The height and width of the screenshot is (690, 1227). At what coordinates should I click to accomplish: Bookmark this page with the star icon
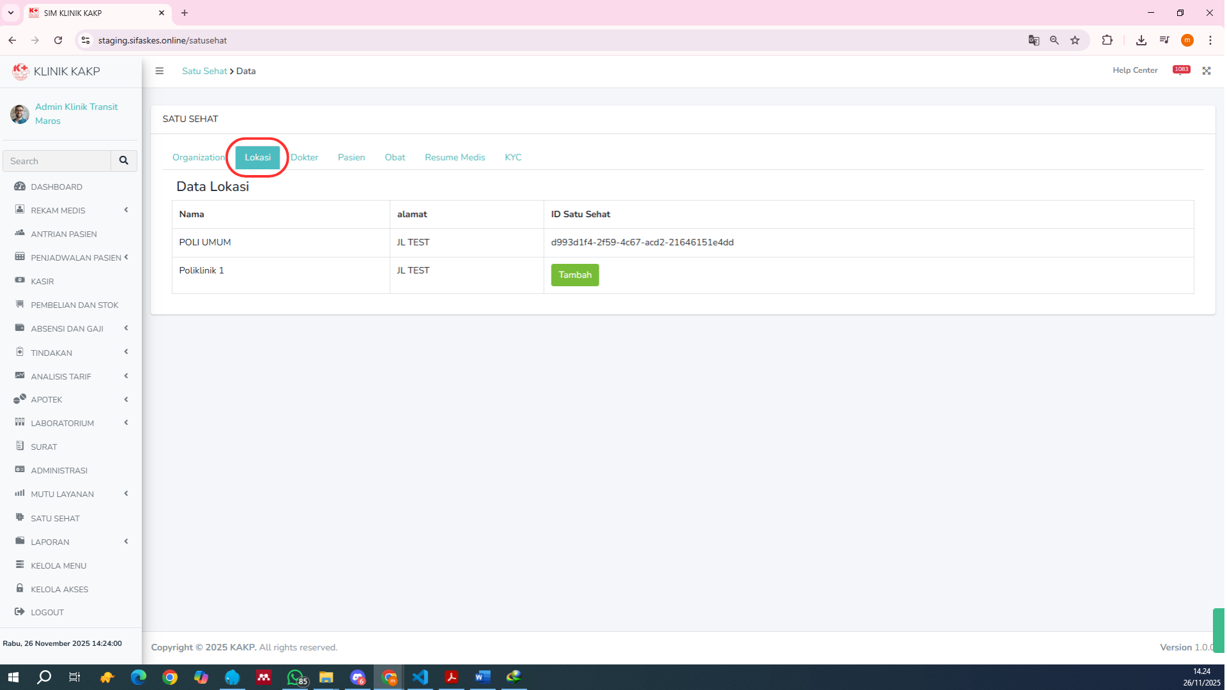click(1075, 40)
